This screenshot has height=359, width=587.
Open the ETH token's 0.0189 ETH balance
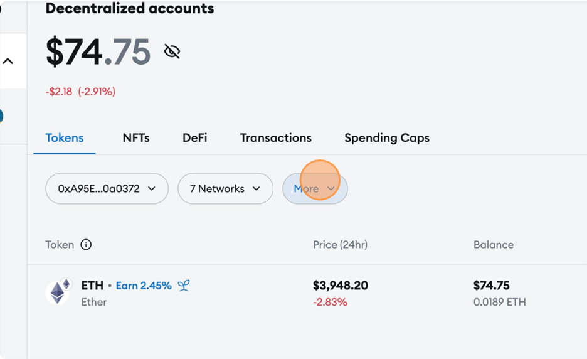pyautogui.click(x=499, y=302)
